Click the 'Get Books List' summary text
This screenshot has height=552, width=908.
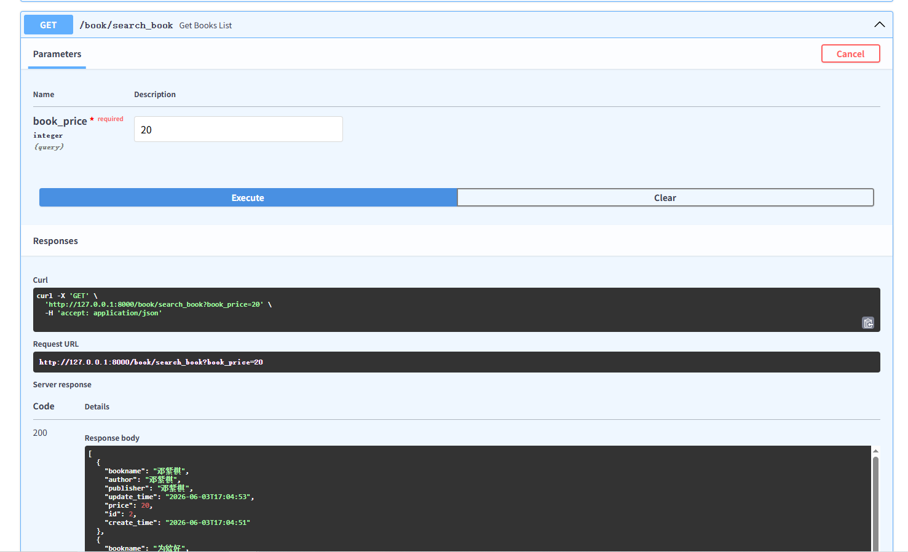point(205,26)
